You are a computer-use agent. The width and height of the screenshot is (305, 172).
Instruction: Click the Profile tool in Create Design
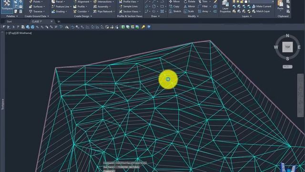pos(80,6)
